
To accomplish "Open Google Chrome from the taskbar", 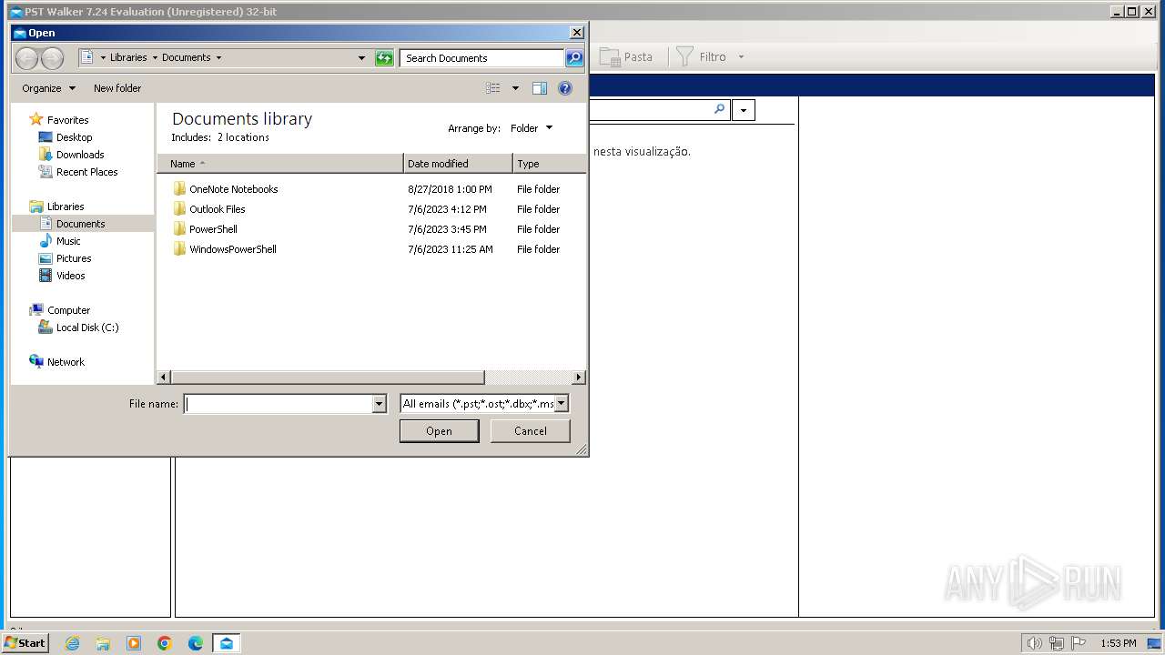I will point(165,643).
